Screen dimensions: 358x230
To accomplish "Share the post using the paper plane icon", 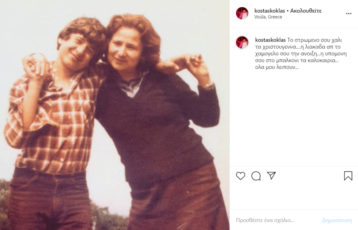I will (x=271, y=176).
